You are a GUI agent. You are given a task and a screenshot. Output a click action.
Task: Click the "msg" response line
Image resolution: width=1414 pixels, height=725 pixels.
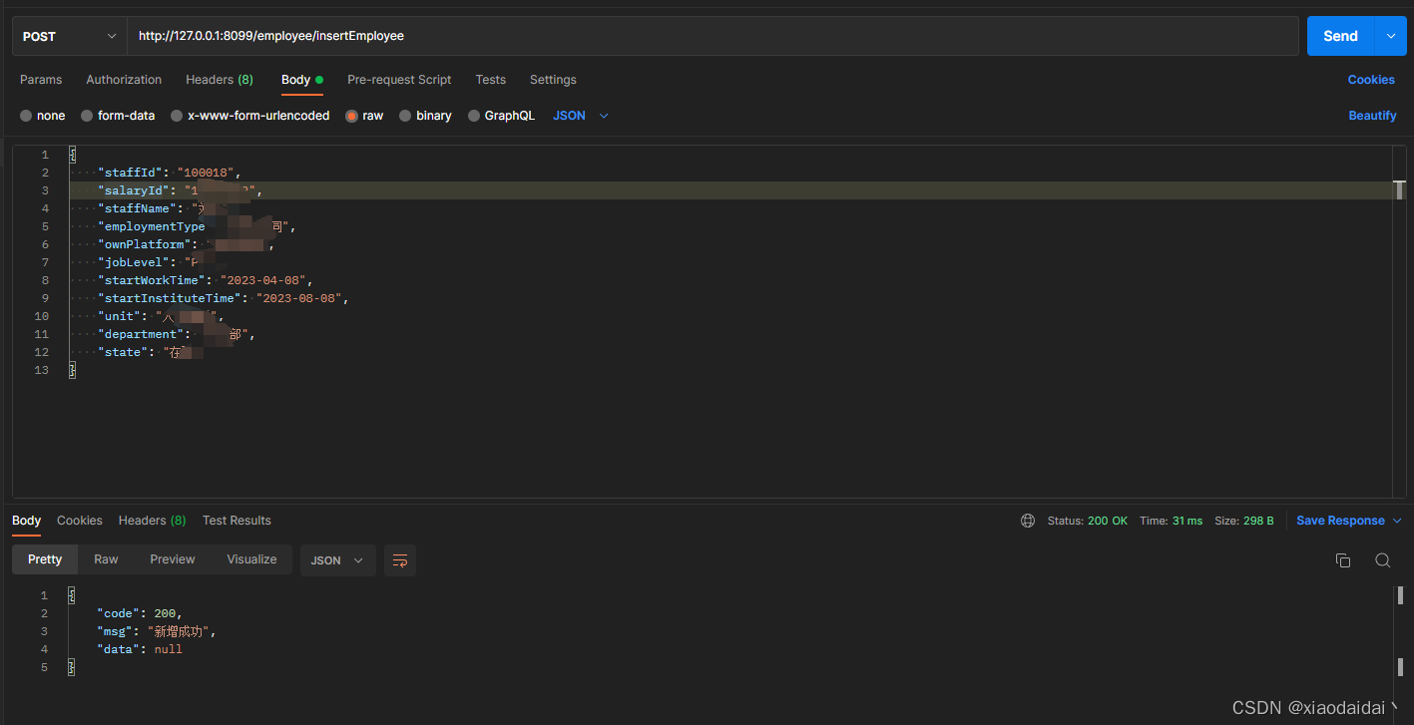coord(157,631)
